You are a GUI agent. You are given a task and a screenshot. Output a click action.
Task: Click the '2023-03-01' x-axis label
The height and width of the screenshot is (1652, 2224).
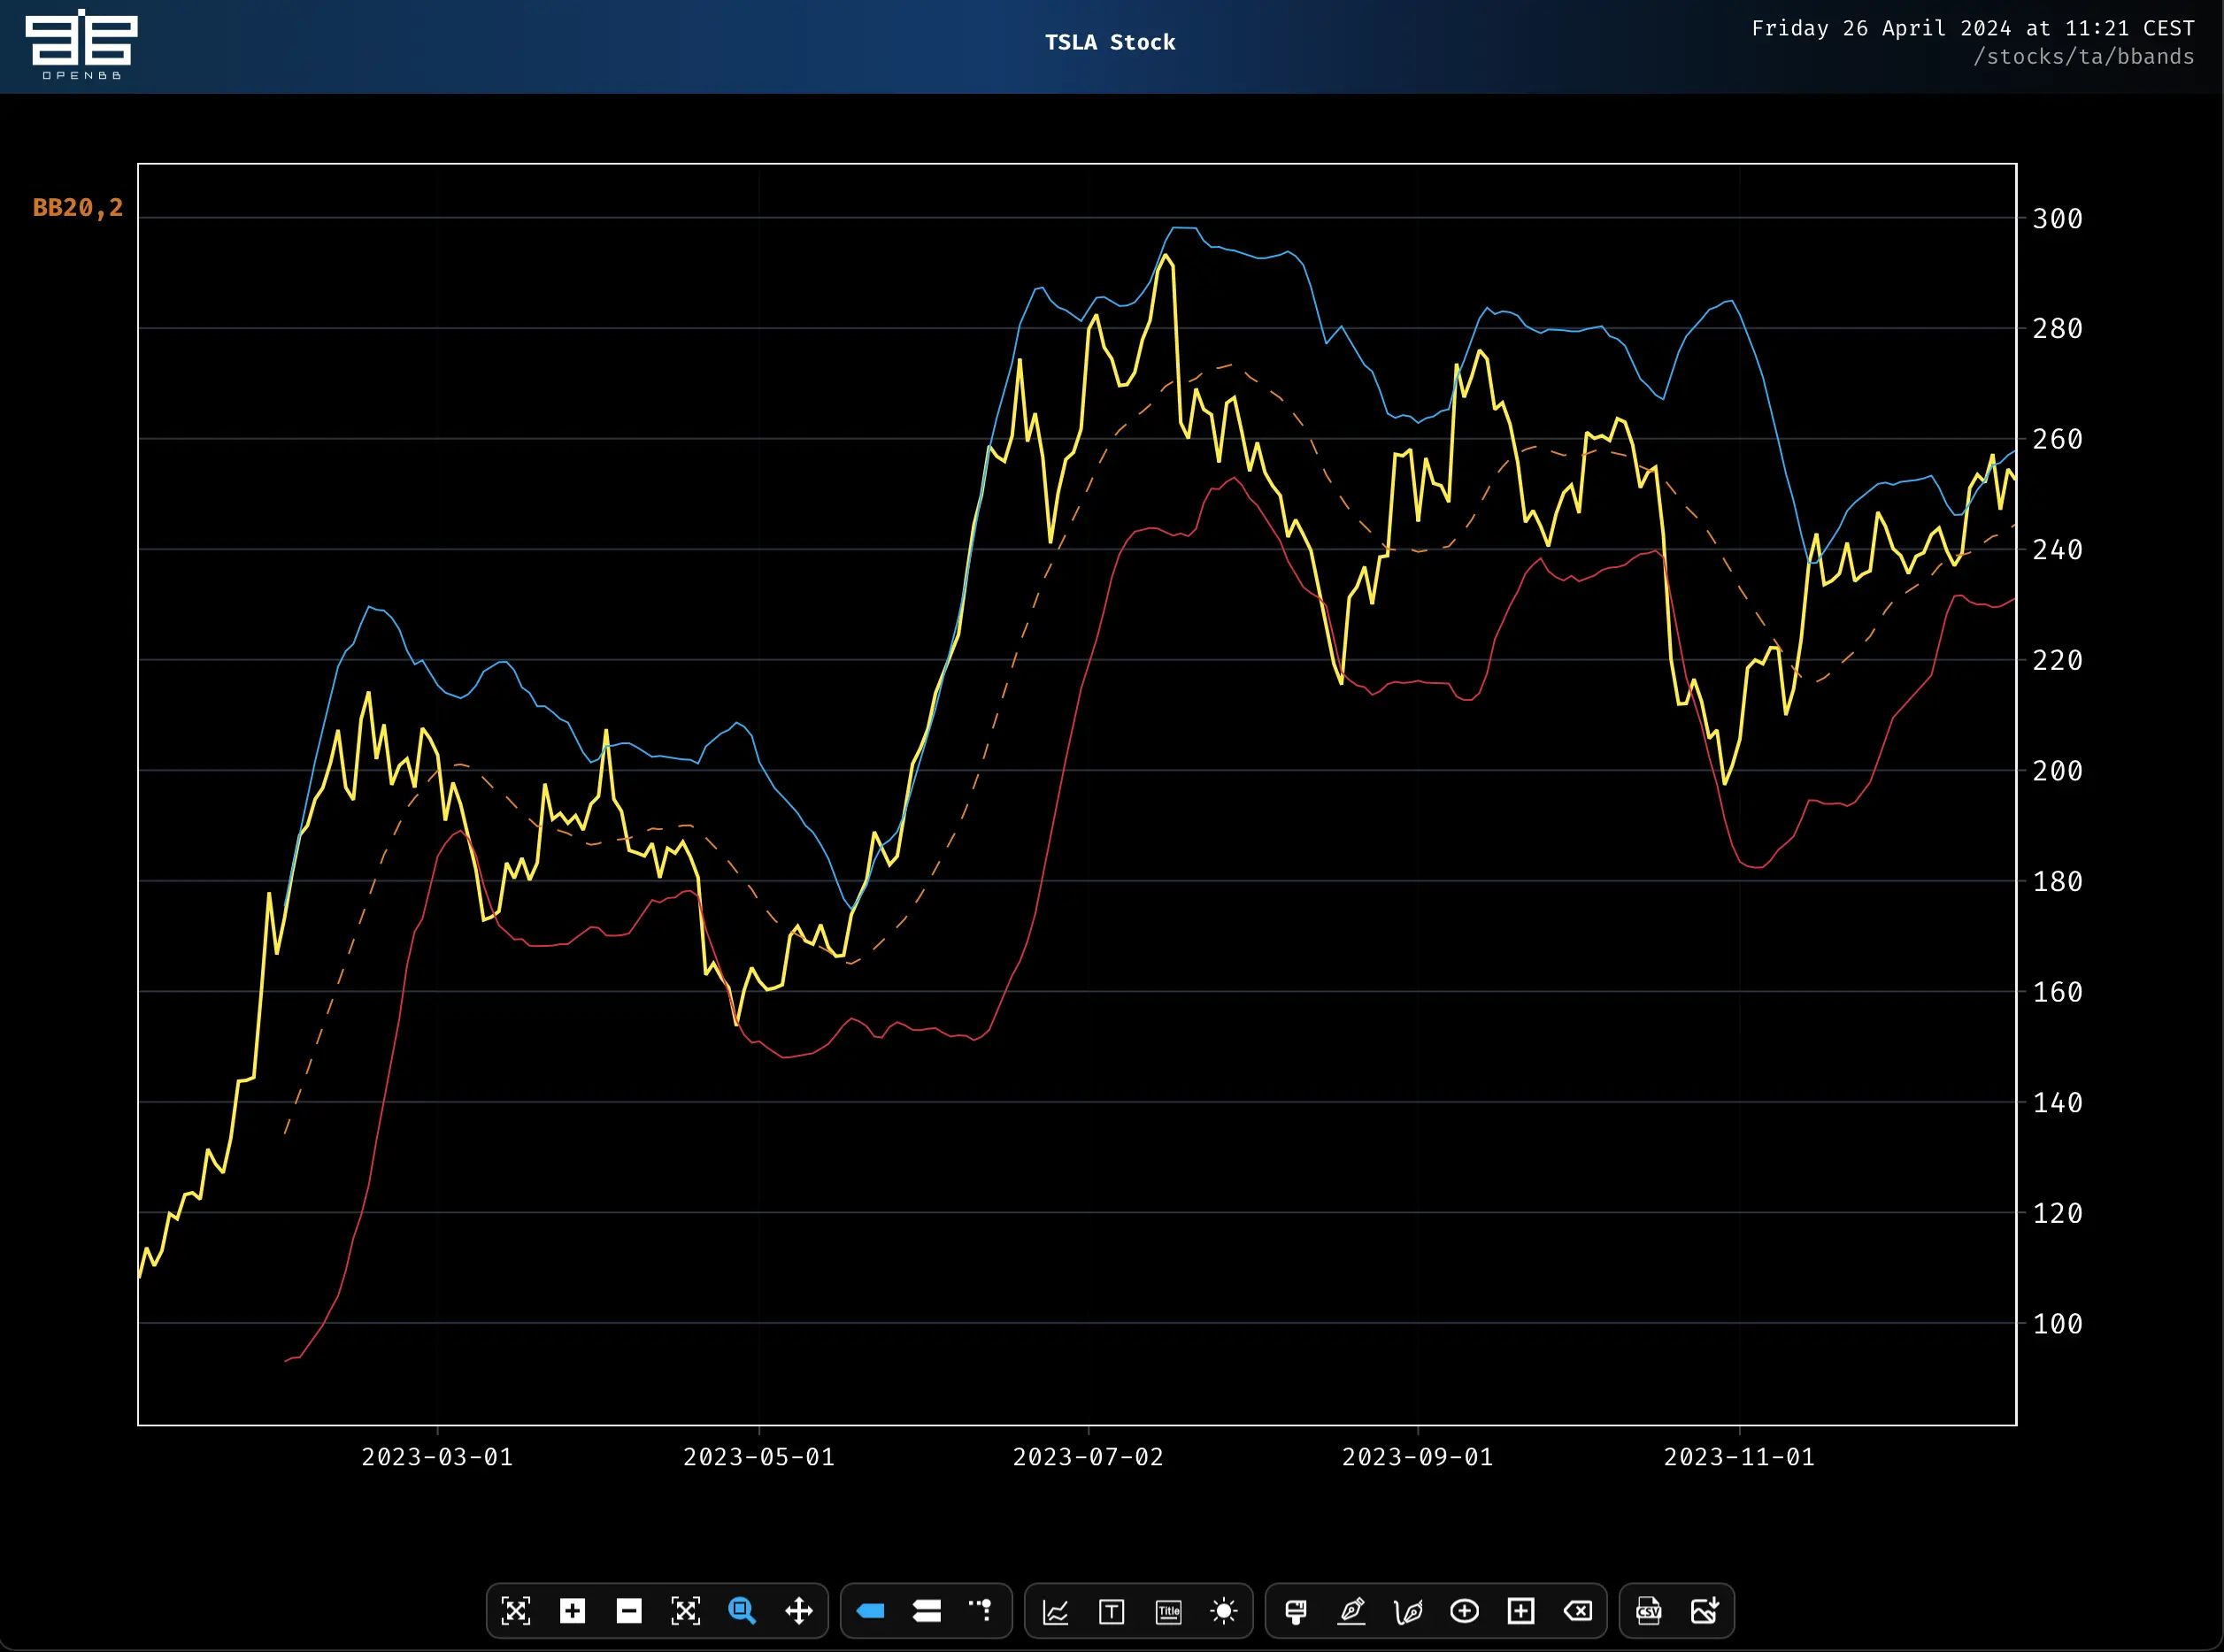point(437,1457)
